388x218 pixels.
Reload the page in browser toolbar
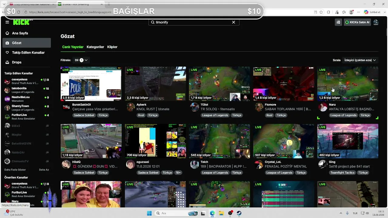tap(18, 12)
